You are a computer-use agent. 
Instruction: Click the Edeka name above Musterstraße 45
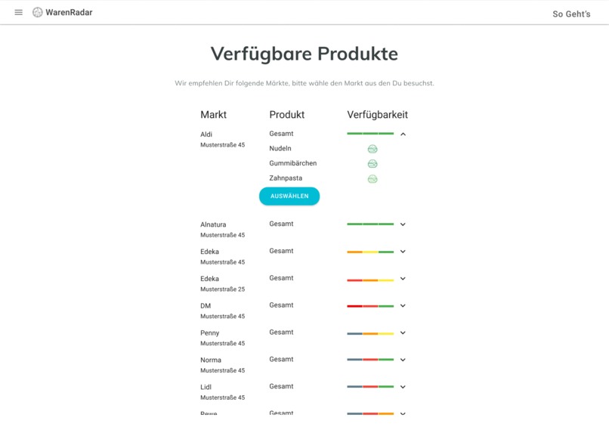click(x=210, y=252)
